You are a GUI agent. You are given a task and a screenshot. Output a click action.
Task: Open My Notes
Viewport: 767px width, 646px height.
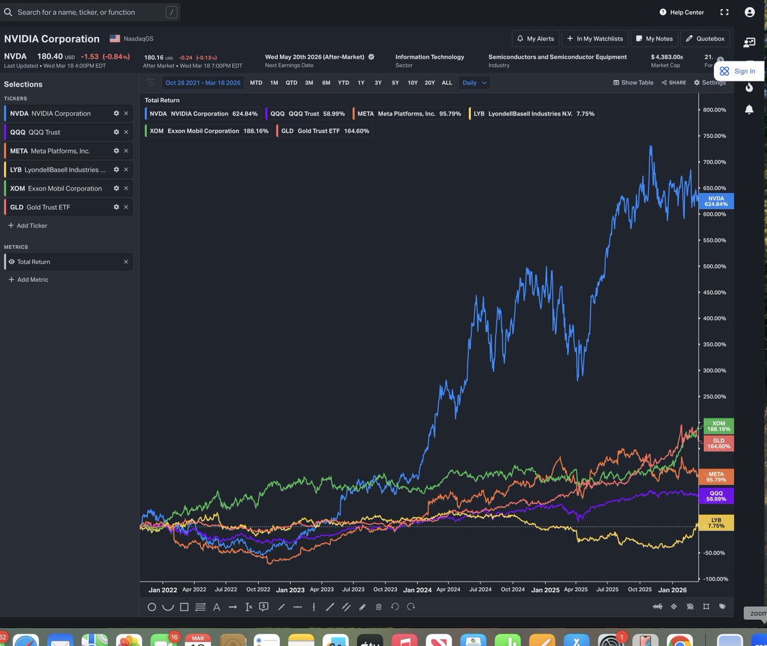coord(654,38)
